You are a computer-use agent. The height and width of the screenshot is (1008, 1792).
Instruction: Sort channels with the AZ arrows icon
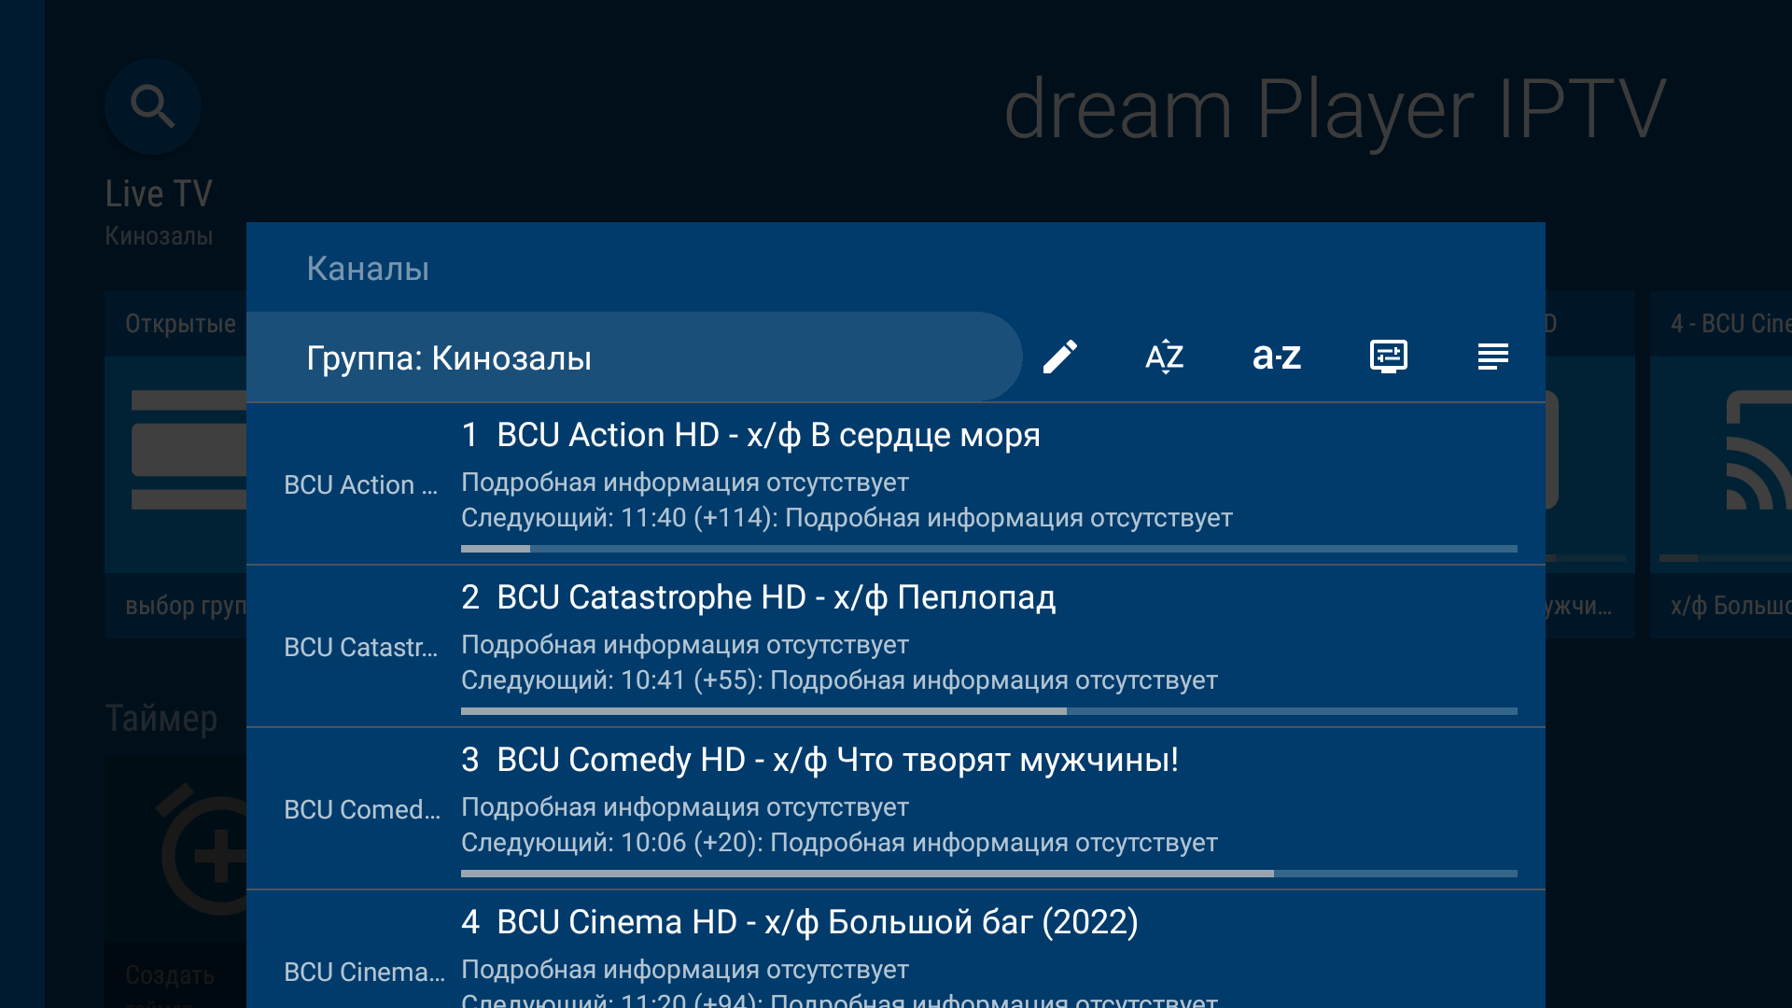[1165, 357]
